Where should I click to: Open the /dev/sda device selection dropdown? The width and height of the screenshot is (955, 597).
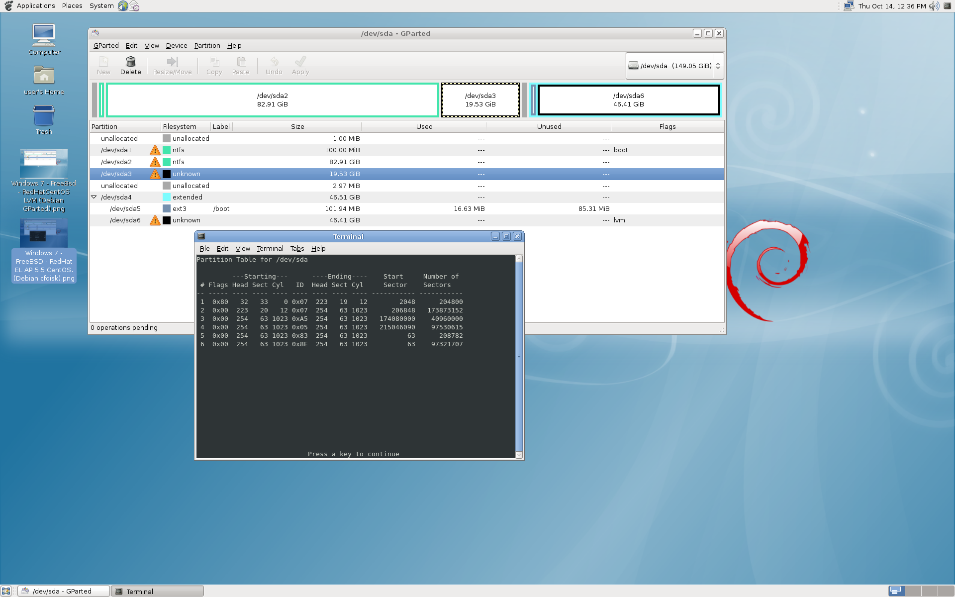click(x=674, y=66)
